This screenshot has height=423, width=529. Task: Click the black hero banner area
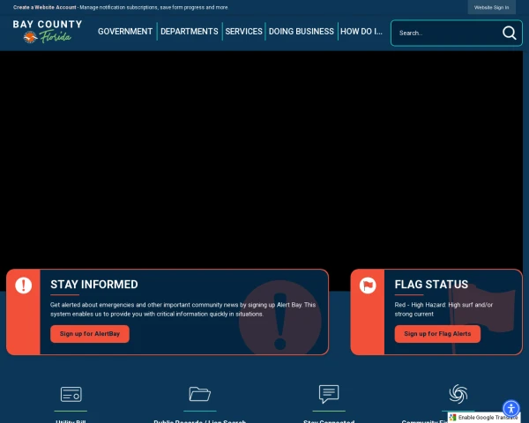[262, 159]
